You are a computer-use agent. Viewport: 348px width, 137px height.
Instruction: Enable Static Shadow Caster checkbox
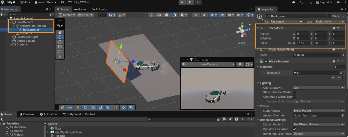click(x=295, y=92)
